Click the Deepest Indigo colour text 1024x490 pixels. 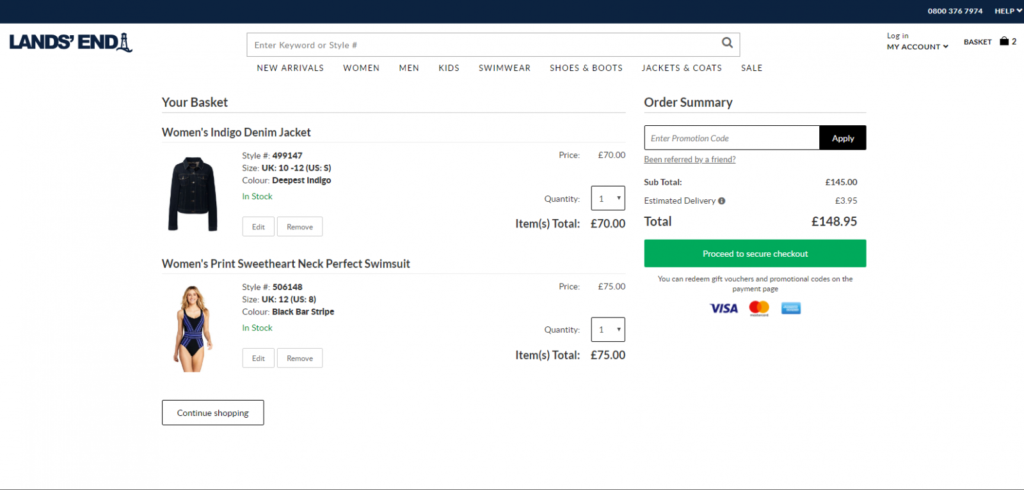pos(301,180)
